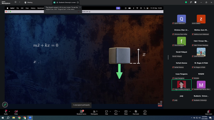Image resolution: width=214 pixels, height=120 pixels.
Task: Click the Dendi Hidayat name tile
Action: 181,52
